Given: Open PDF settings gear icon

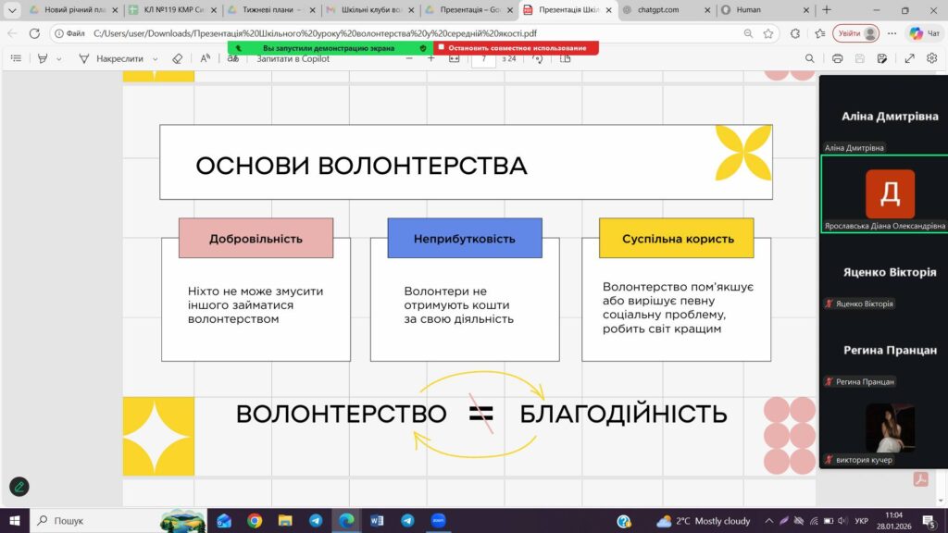Looking at the screenshot, I should [931, 58].
